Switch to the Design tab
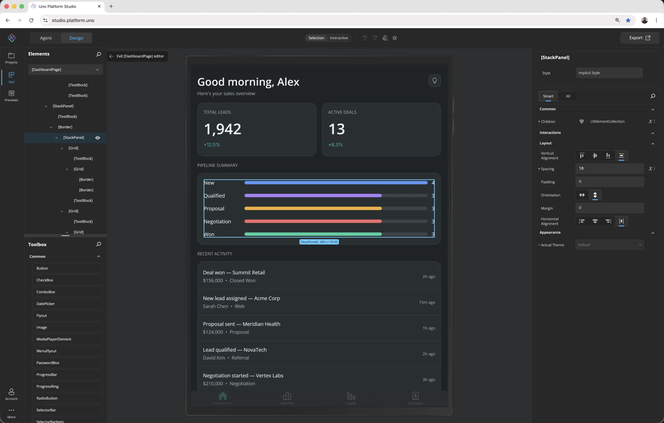This screenshot has height=423, width=664. tap(76, 38)
